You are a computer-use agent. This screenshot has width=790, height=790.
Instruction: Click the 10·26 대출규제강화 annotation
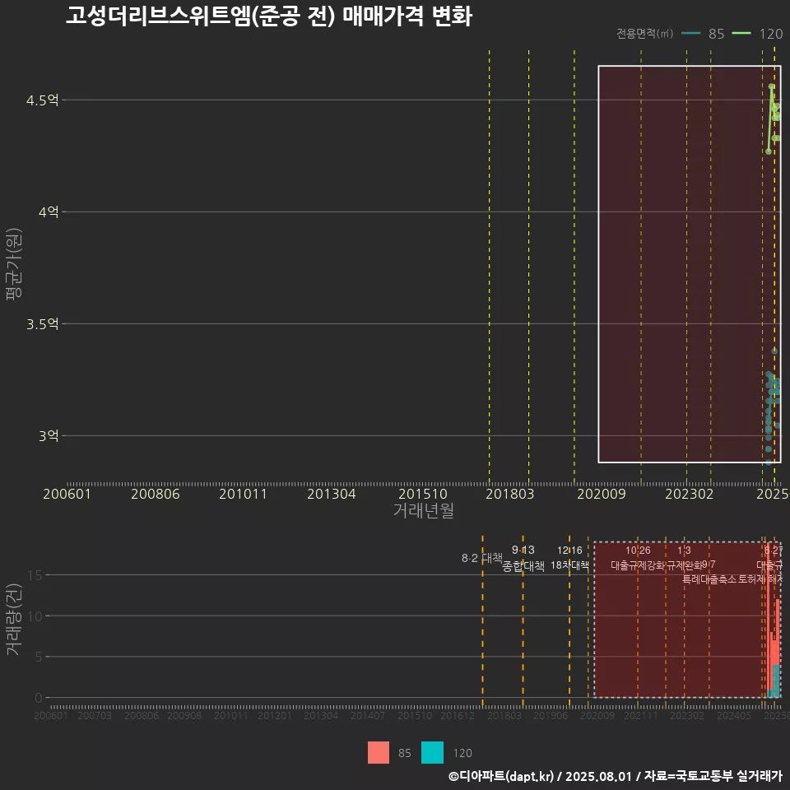pos(638,558)
